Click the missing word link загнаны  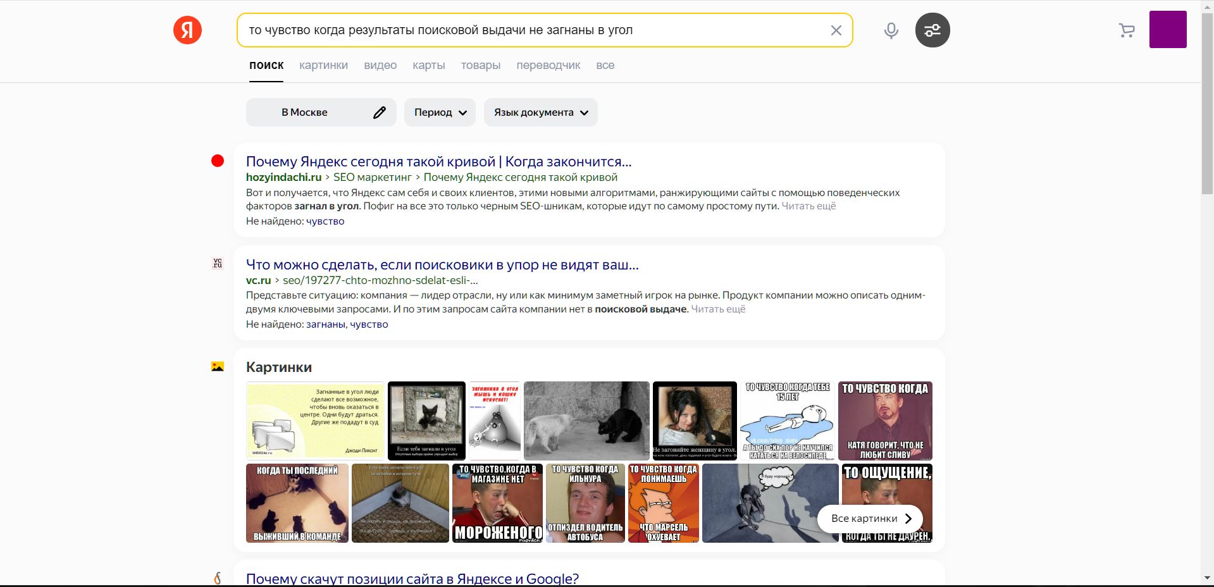[x=325, y=324]
